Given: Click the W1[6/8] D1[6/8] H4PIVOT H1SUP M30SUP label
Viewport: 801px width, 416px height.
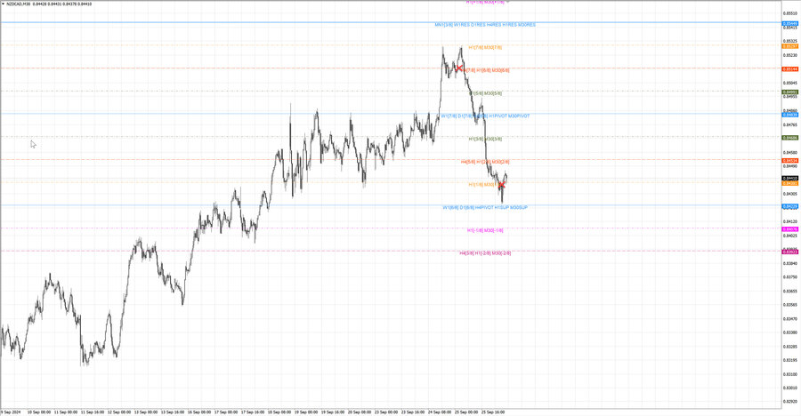Looking at the screenshot, I should coord(485,208).
